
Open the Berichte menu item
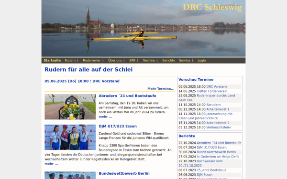pyautogui.click(x=168, y=61)
